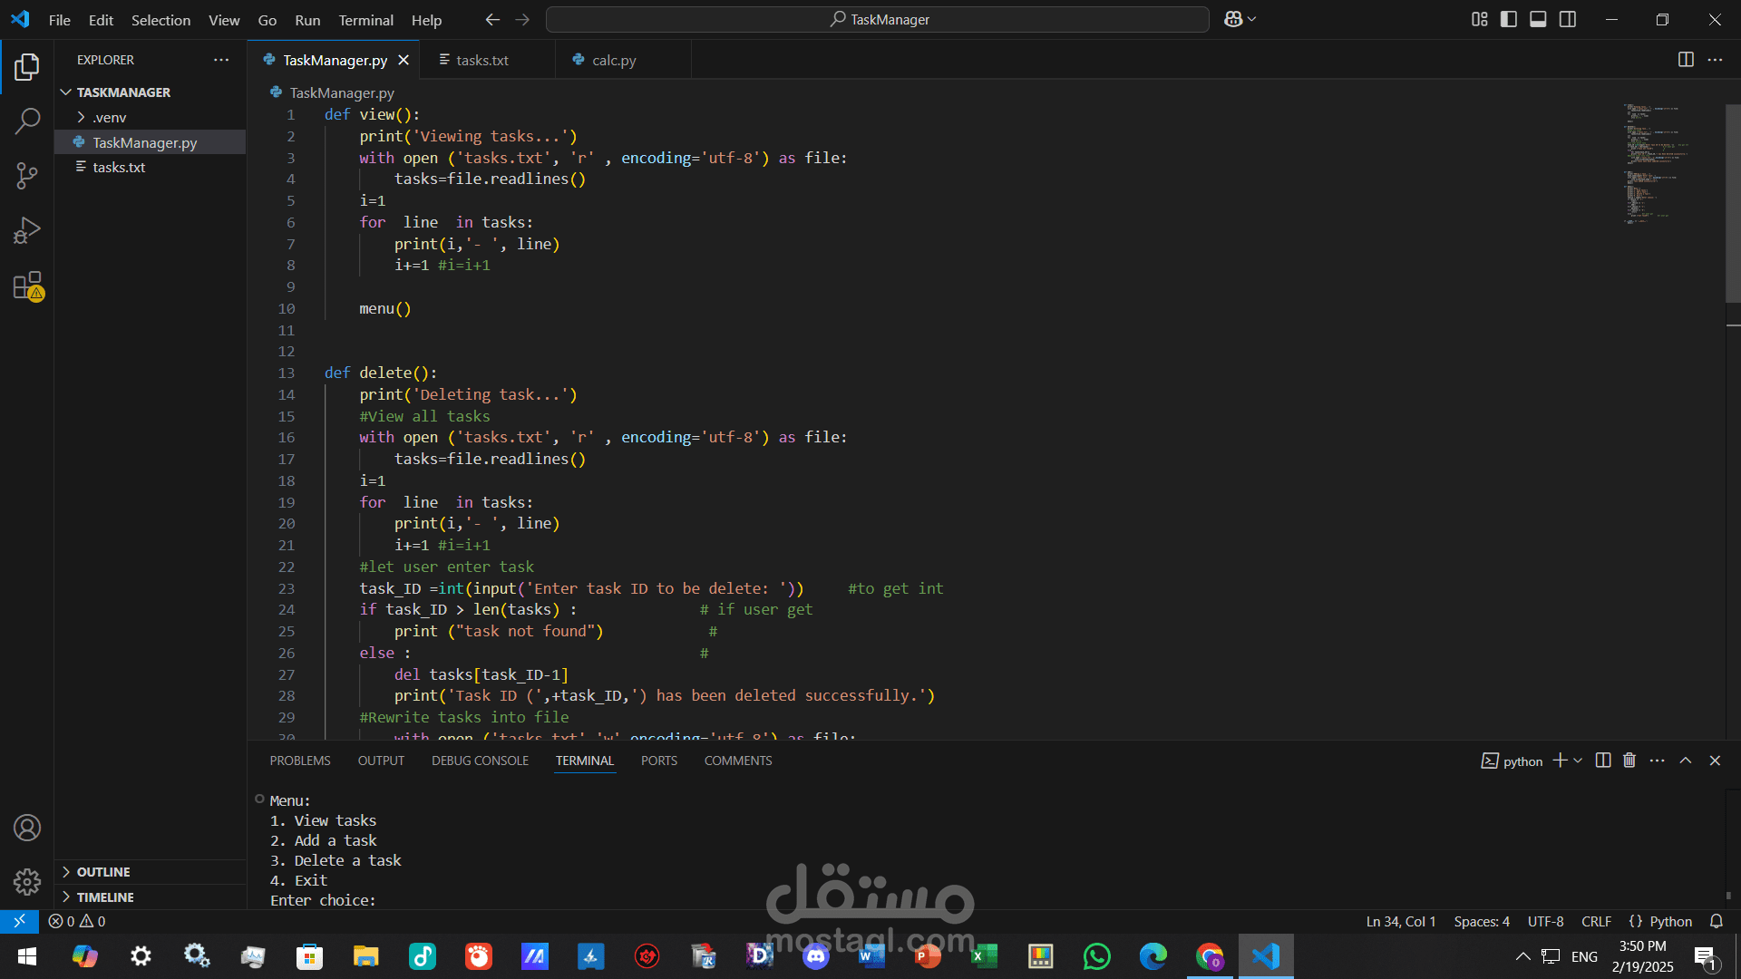The width and height of the screenshot is (1741, 979).
Task: Toggle the bottom Panel visibility
Action: click(x=1538, y=19)
